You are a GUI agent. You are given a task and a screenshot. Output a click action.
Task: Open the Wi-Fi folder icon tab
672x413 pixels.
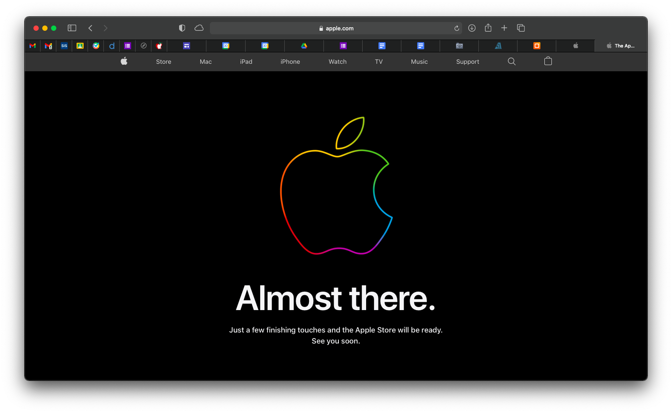(x=459, y=46)
